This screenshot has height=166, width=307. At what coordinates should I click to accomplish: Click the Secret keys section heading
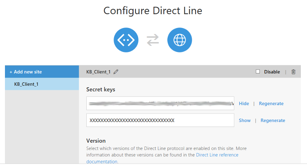(x=101, y=90)
